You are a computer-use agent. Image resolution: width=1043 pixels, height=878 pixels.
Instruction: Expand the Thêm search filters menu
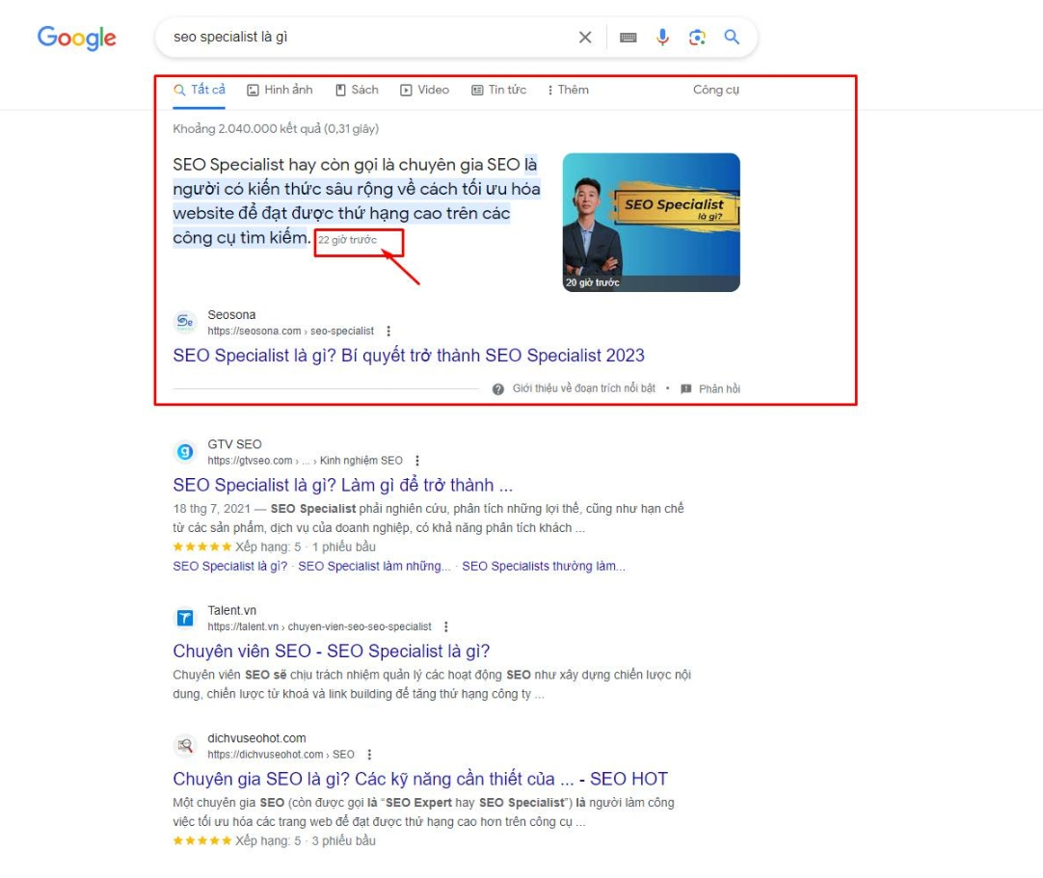pyautogui.click(x=568, y=90)
